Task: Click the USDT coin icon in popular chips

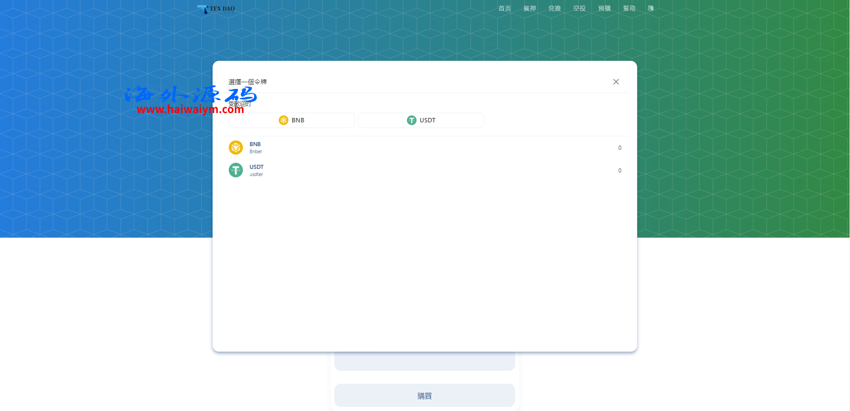Action: [412, 120]
